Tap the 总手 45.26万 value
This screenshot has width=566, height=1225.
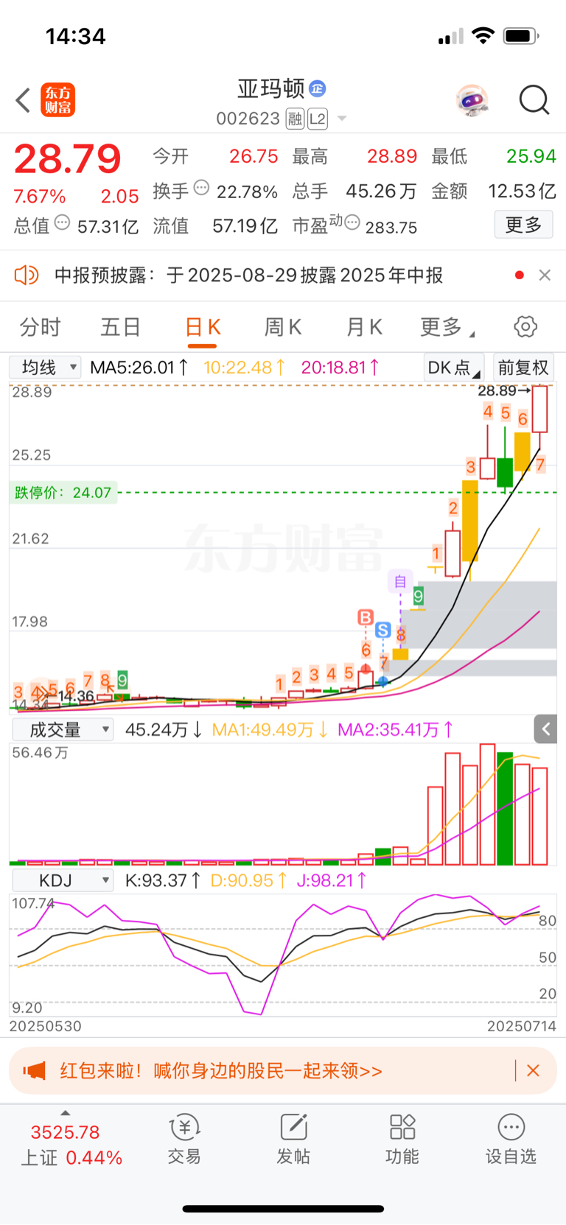pos(381,191)
